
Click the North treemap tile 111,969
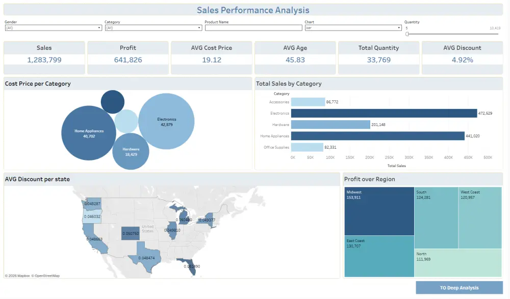click(458, 263)
